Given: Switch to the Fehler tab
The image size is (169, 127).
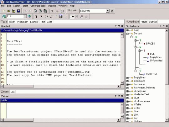Looking at the screenshot, I should [x=144, y=22].
